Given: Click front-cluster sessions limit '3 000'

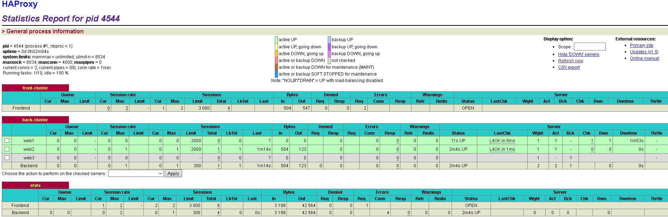Looking at the screenshot, I should click(204, 108).
